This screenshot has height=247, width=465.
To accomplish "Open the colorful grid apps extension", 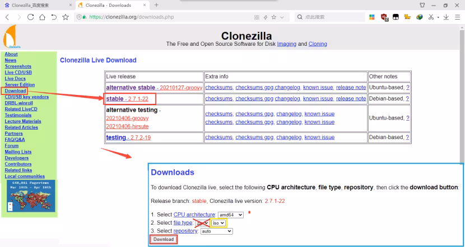I will [372, 17].
